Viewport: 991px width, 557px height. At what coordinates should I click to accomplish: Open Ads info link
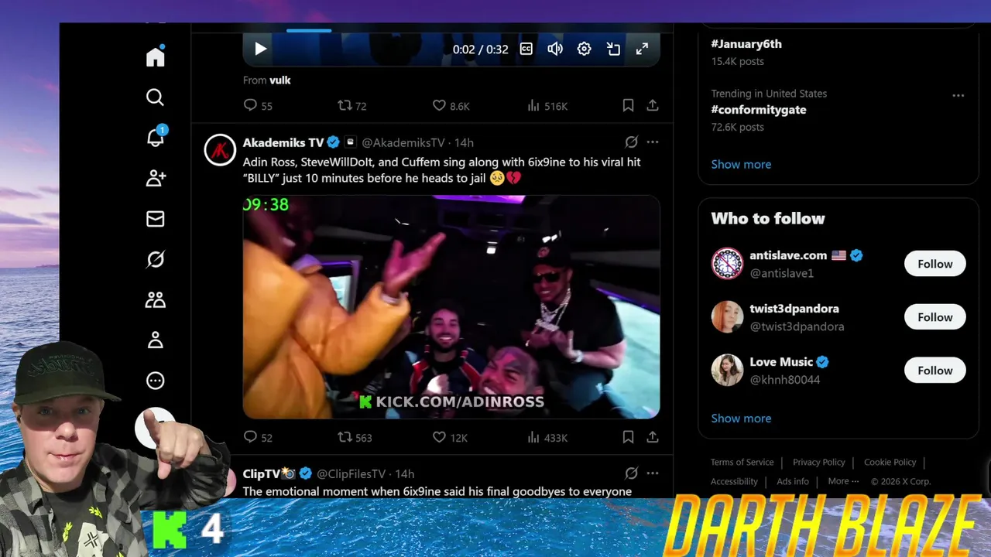coord(793,481)
